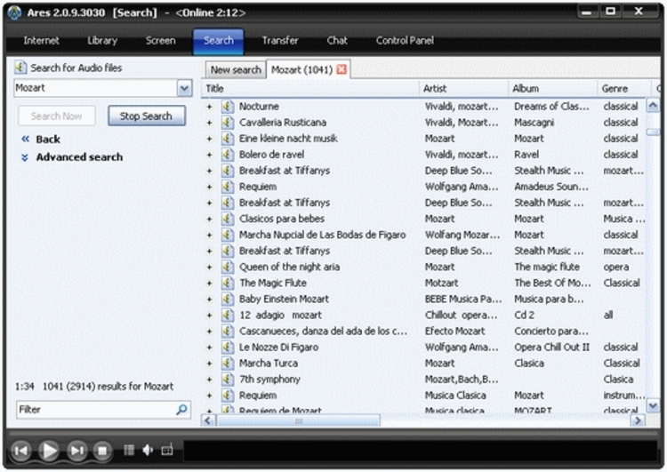Open the Internet tab
The width and height of the screenshot is (667, 472).
coord(41,41)
